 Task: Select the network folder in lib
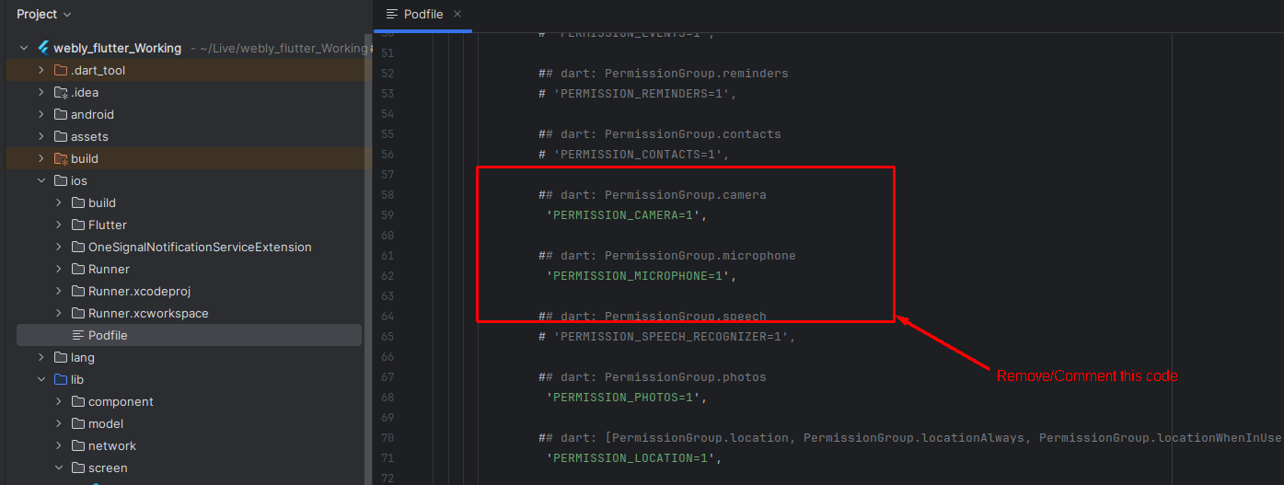(x=112, y=446)
